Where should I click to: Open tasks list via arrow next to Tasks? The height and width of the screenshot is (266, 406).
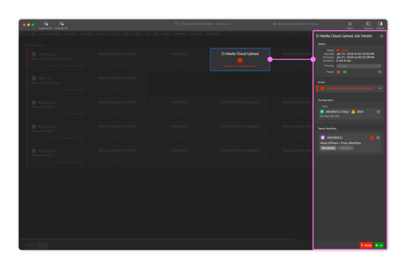pyautogui.click(x=380, y=72)
